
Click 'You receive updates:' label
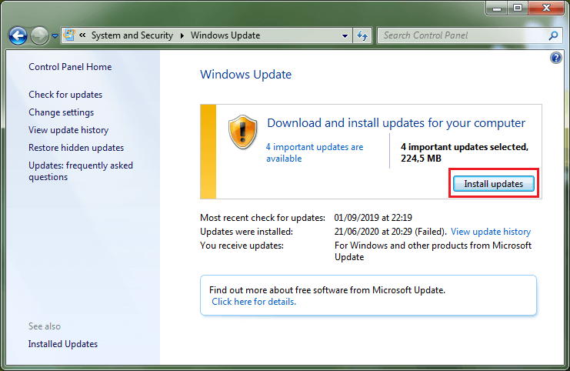[242, 246]
